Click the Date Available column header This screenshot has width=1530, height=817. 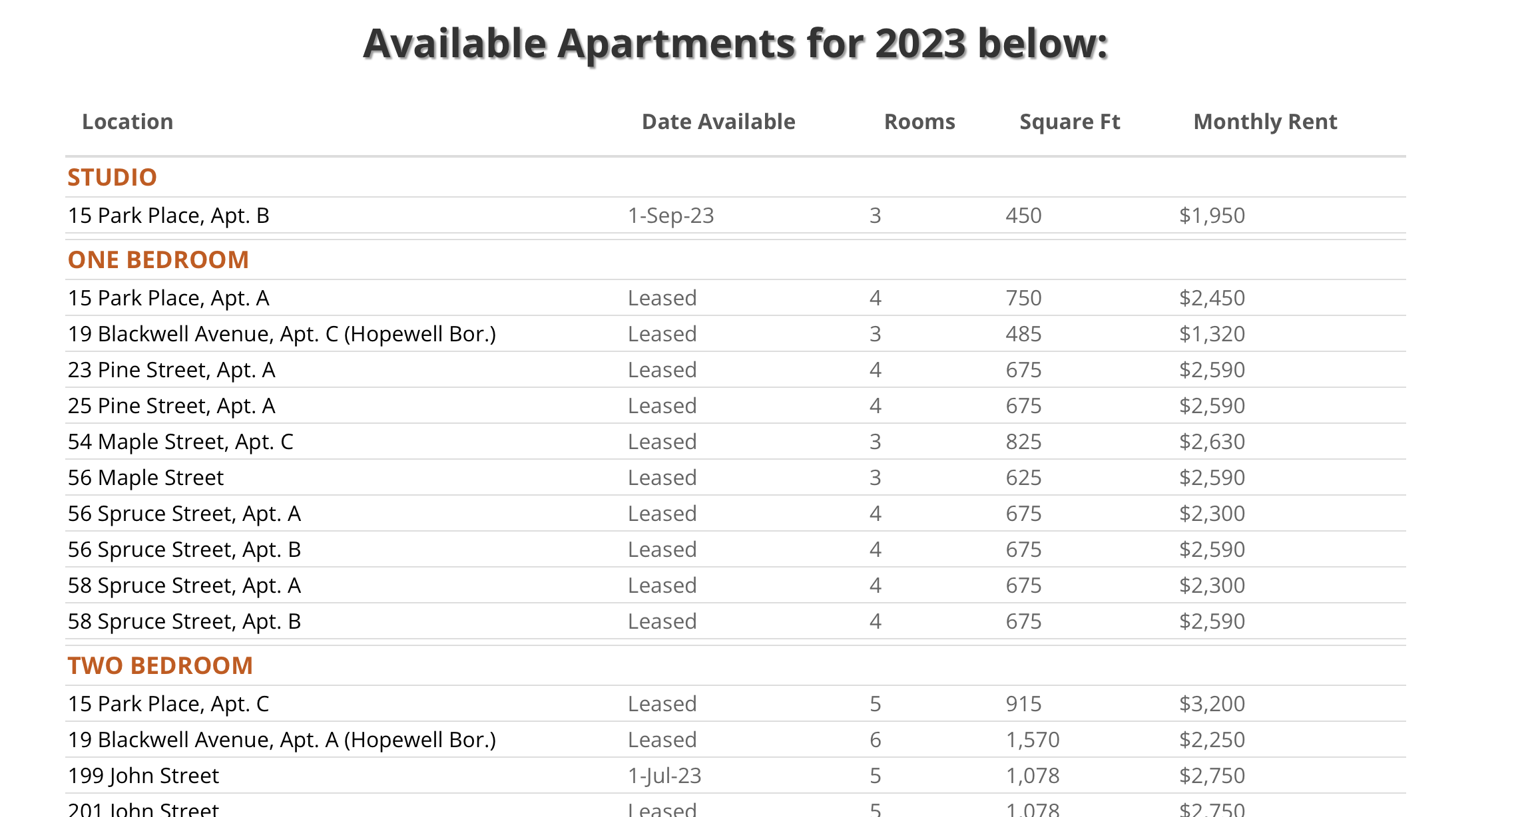coord(718,122)
